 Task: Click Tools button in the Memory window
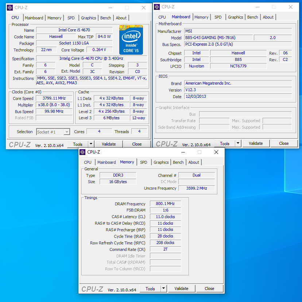pyautogui.click(x=150, y=289)
